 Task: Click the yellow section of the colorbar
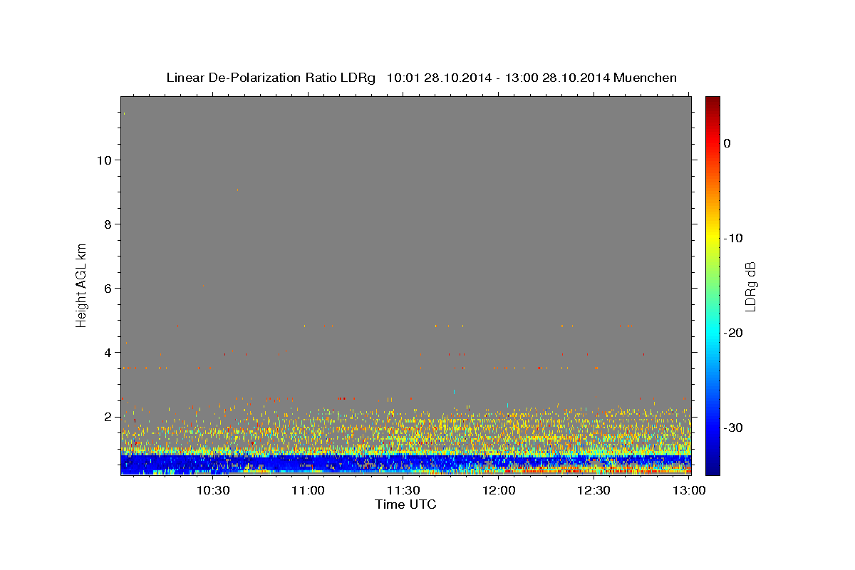(712, 239)
